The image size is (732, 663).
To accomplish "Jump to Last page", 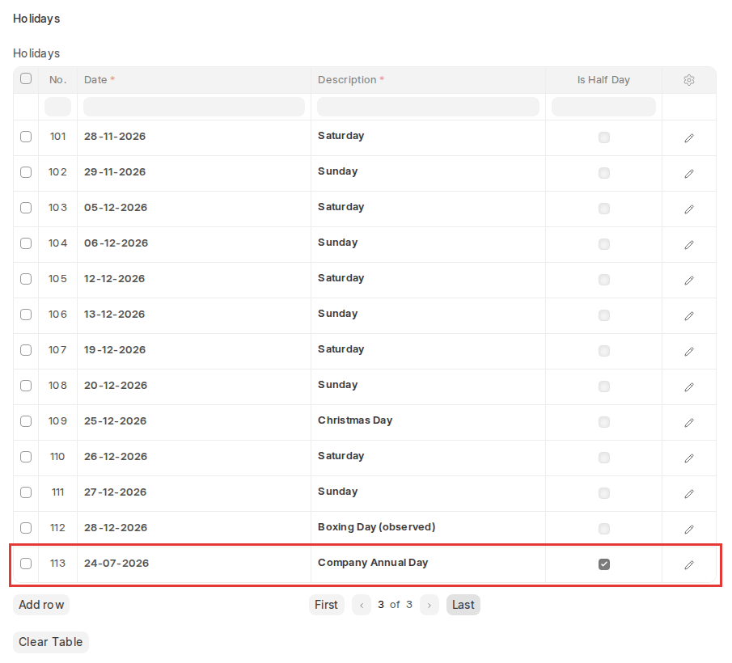I will (x=463, y=605).
